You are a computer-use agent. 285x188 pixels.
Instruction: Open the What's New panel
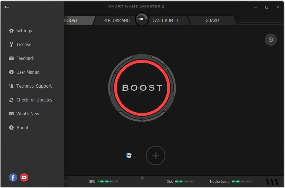tap(11, 114)
